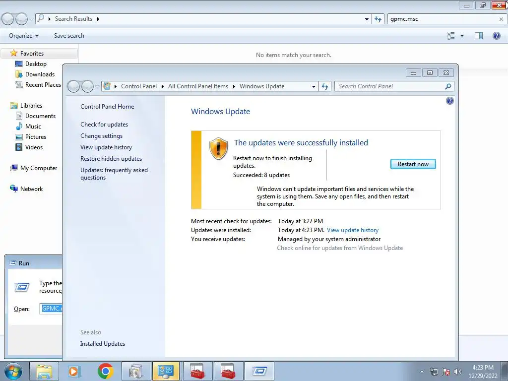Open View update history in left pane
Viewport: 508px width, 381px height.
[x=106, y=147]
